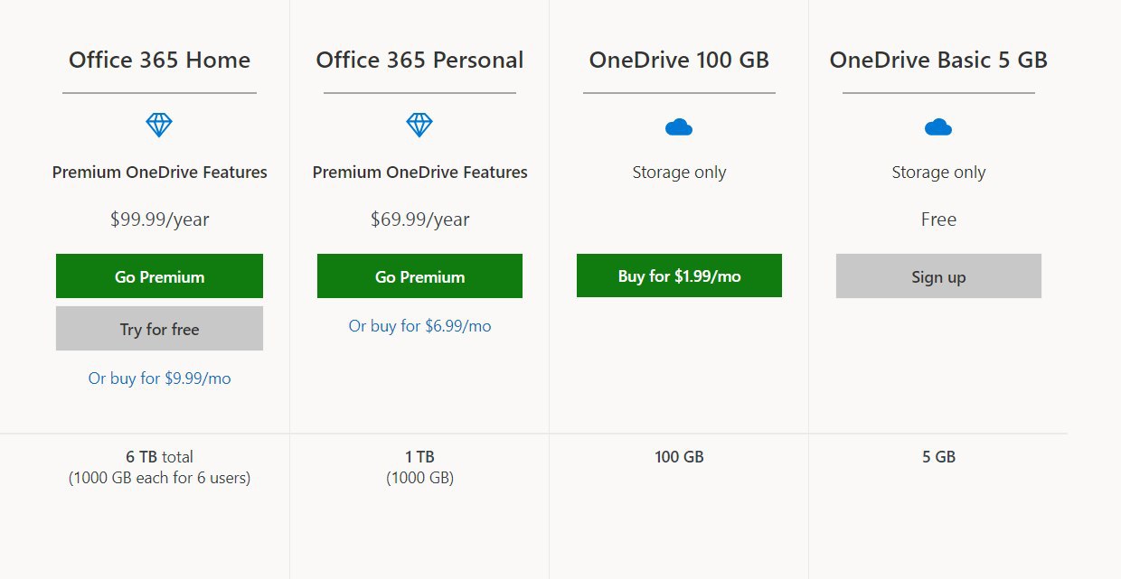The height and width of the screenshot is (579, 1121).
Task: Click the cloud icon under OneDrive Basic 5 GB
Action: [x=938, y=127]
